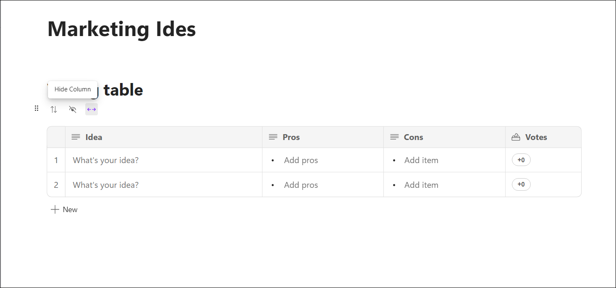Click the purple expand width arrows icon
The image size is (616, 288).
(x=92, y=109)
